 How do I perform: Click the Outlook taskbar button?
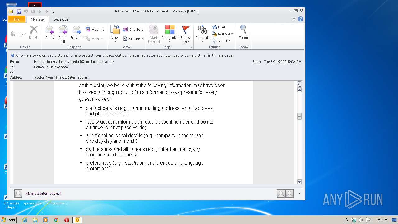pyautogui.click(x=77, y=220)
